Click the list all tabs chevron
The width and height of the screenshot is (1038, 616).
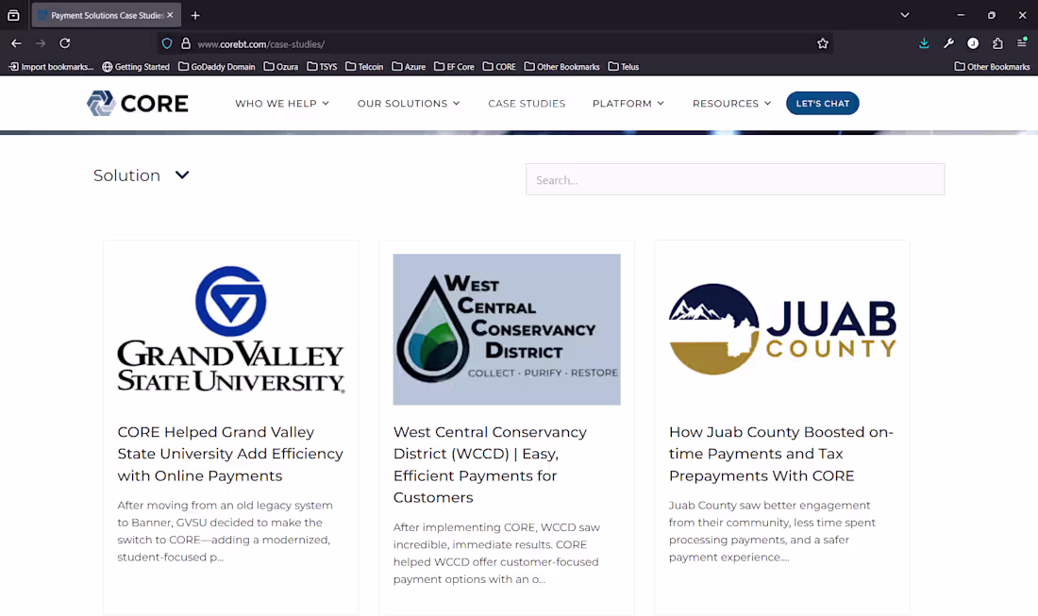(905, 15)
